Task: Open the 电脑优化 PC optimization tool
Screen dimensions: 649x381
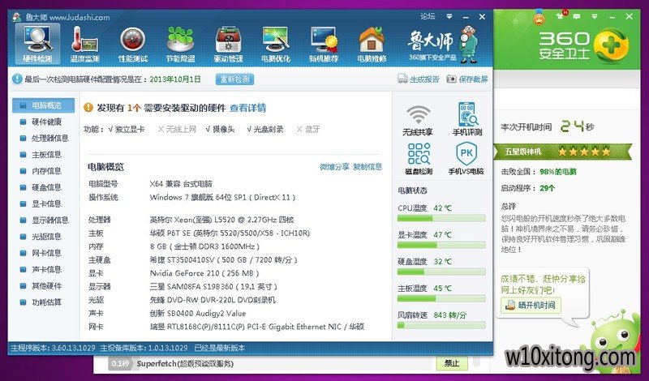Action: click(276, 44)
